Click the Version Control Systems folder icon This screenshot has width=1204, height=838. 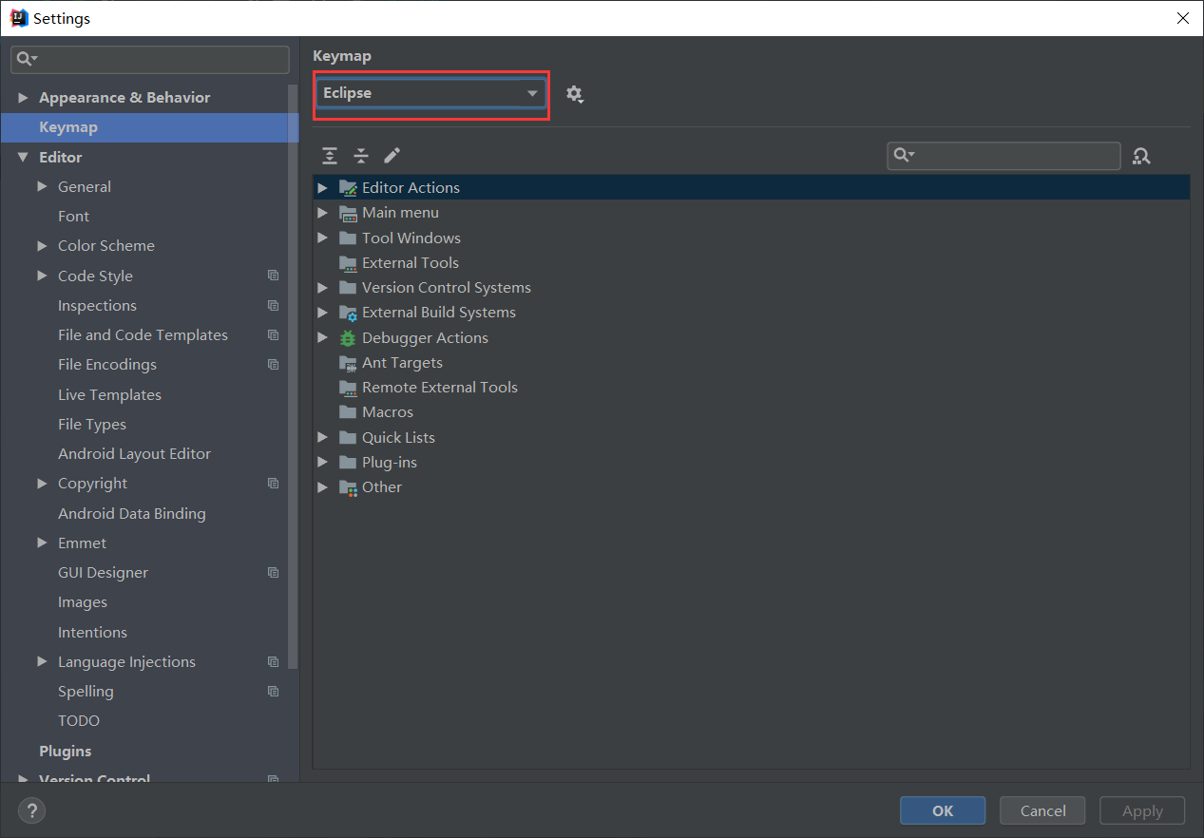click(348, 288)
